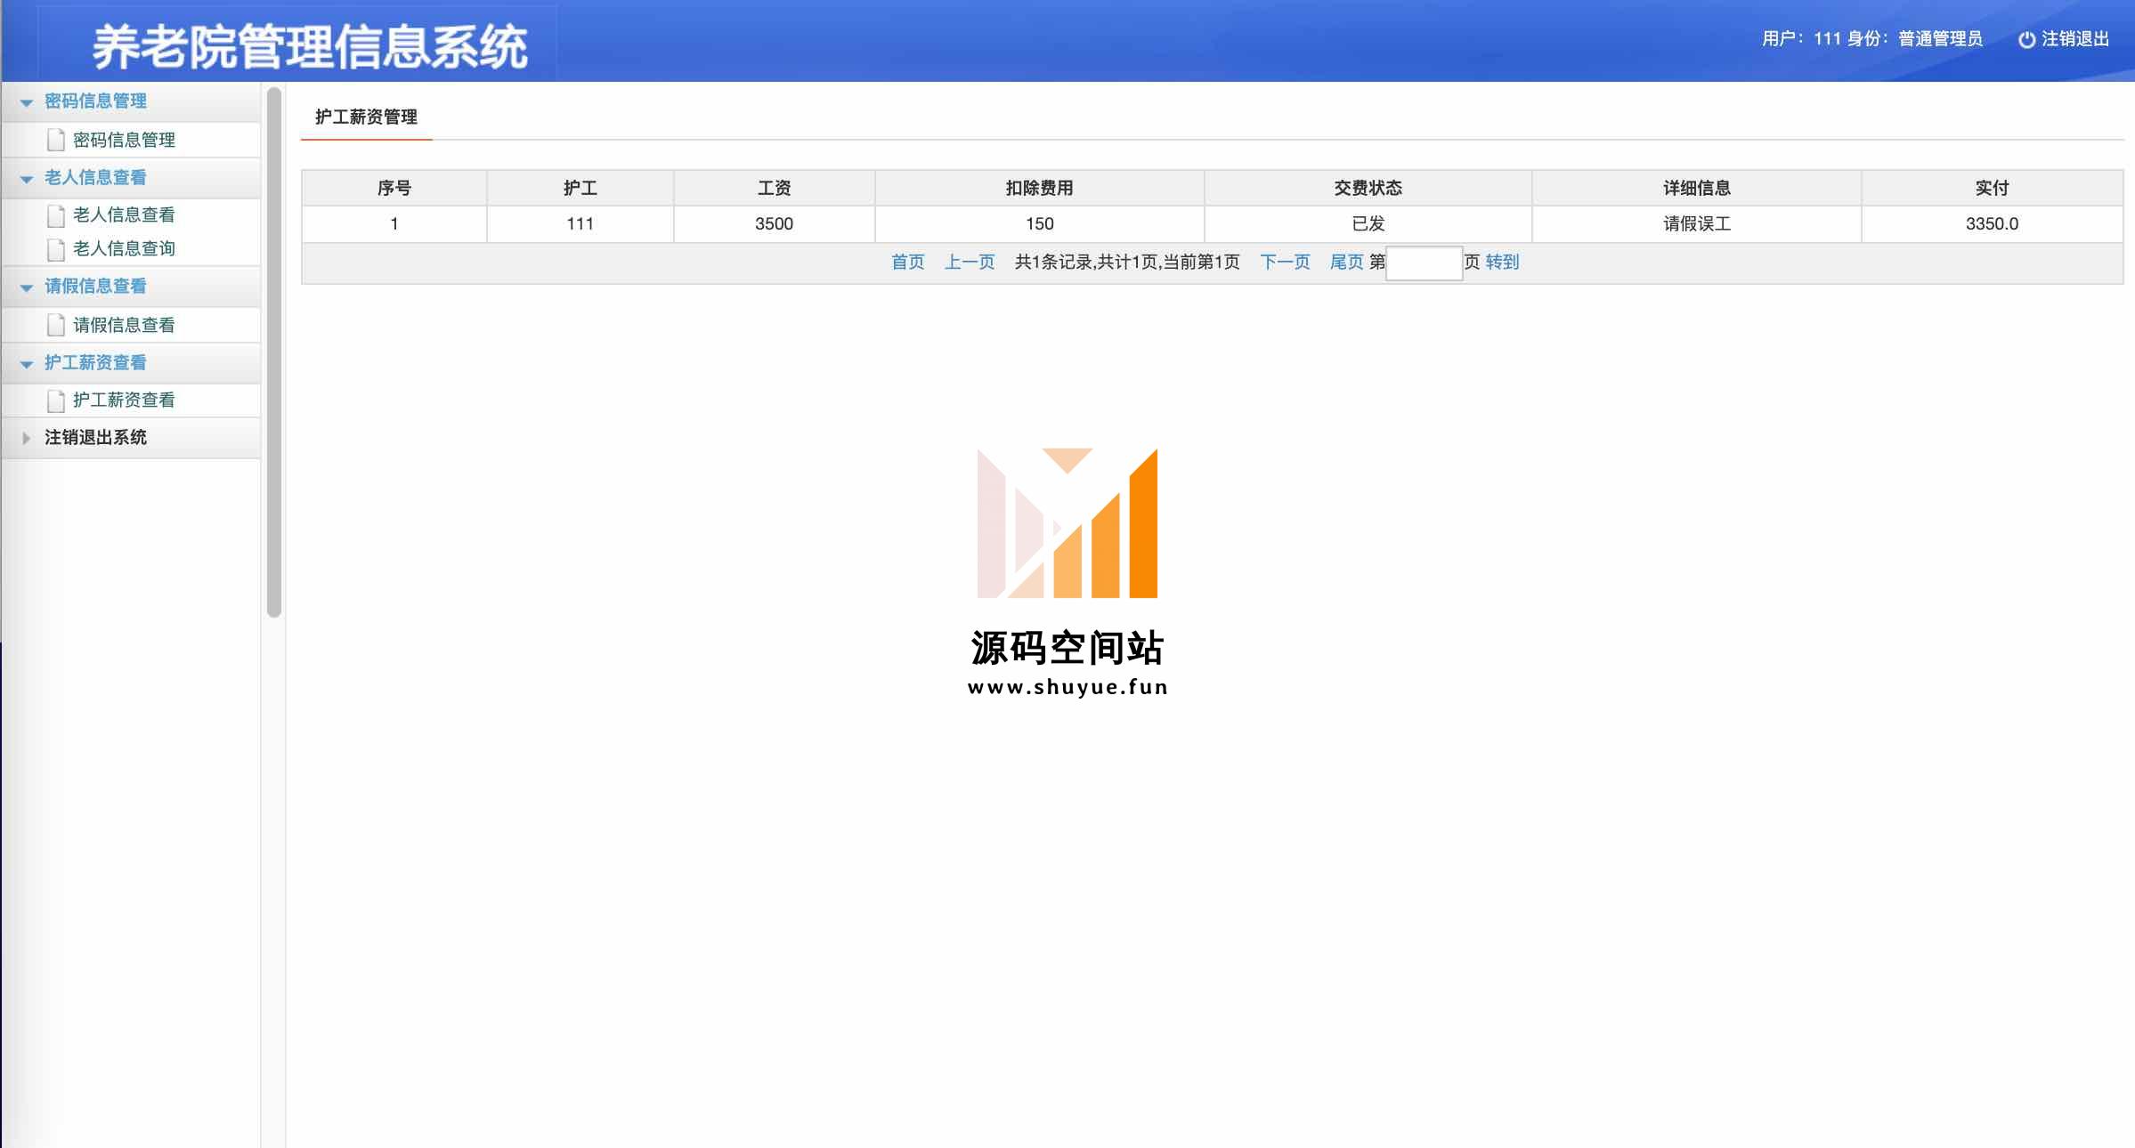Collapse the 请假信息查看 section arrow
2135x1148 pixels.
(27, 287)
